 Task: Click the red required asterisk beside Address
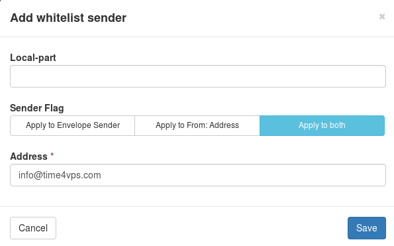pos(52,154)
